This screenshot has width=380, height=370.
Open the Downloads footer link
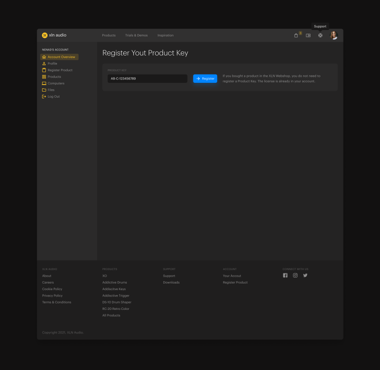[171, 283]
